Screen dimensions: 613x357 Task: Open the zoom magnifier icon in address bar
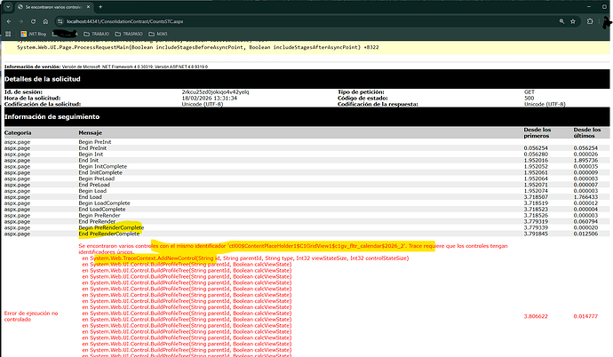coord(561,21)
